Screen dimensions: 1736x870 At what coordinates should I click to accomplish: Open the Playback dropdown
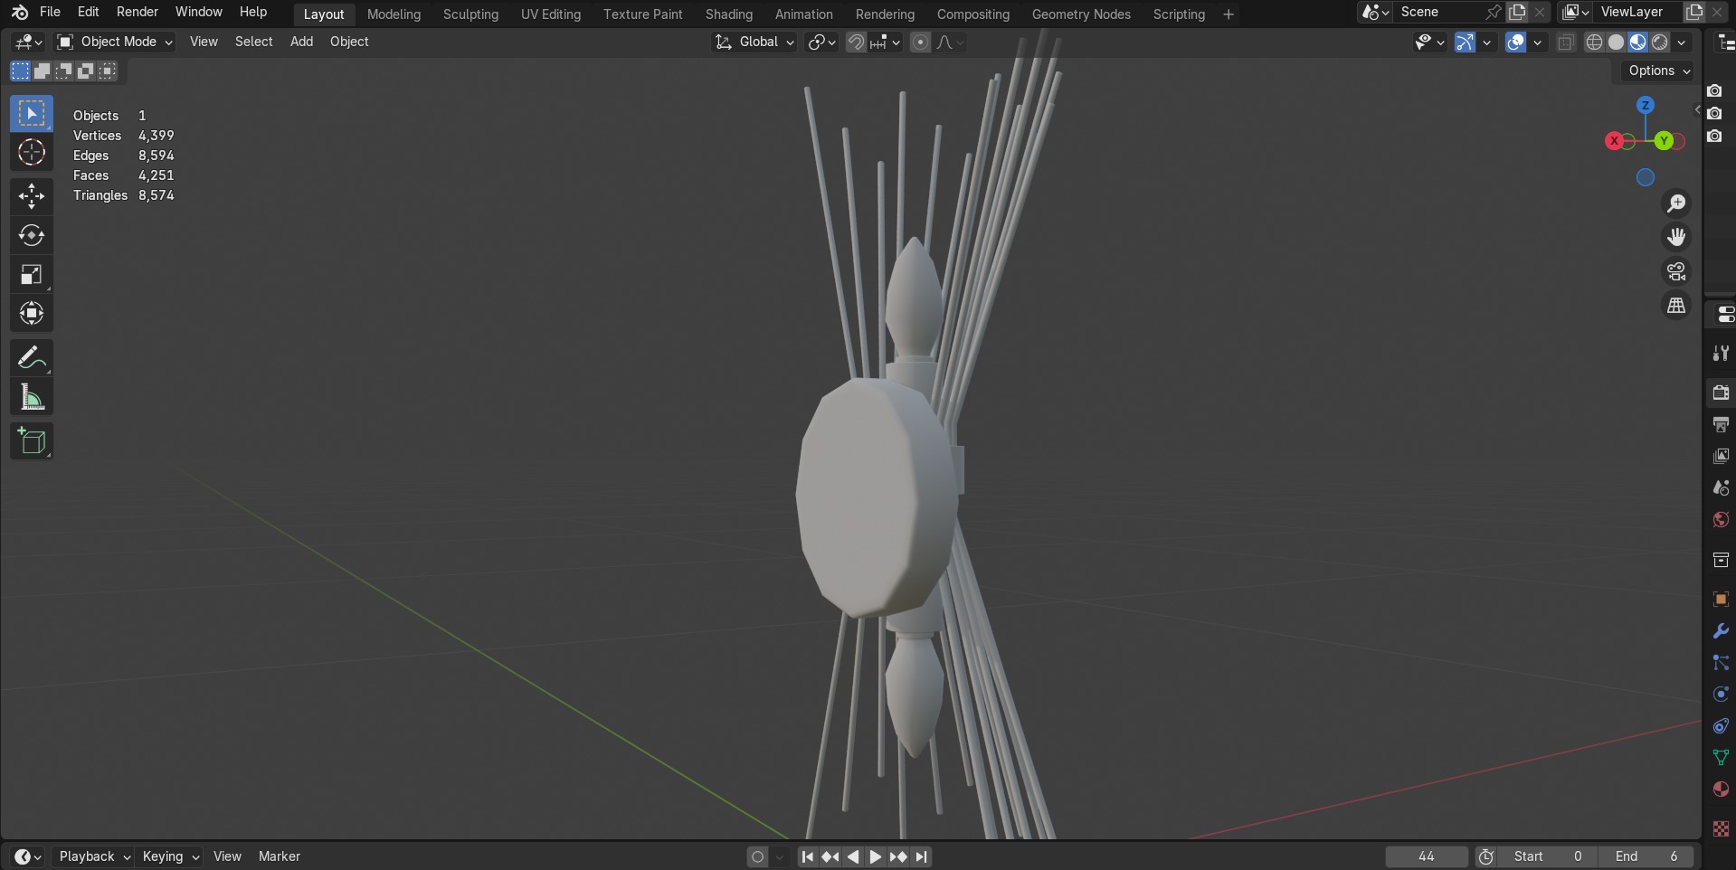(x=95, y=856)
